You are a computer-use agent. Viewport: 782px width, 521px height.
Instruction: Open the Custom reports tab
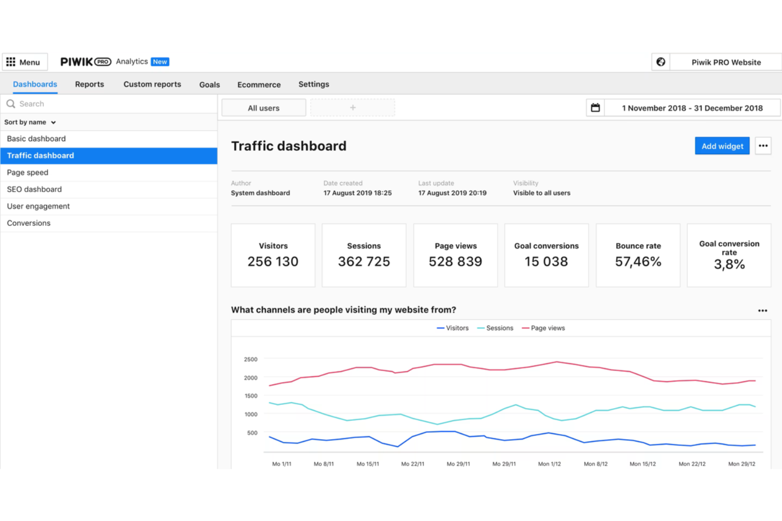tap(152, 84)
